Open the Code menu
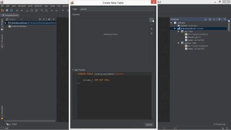The height and width of the screenshot is (130, 231). coord(30,6)
